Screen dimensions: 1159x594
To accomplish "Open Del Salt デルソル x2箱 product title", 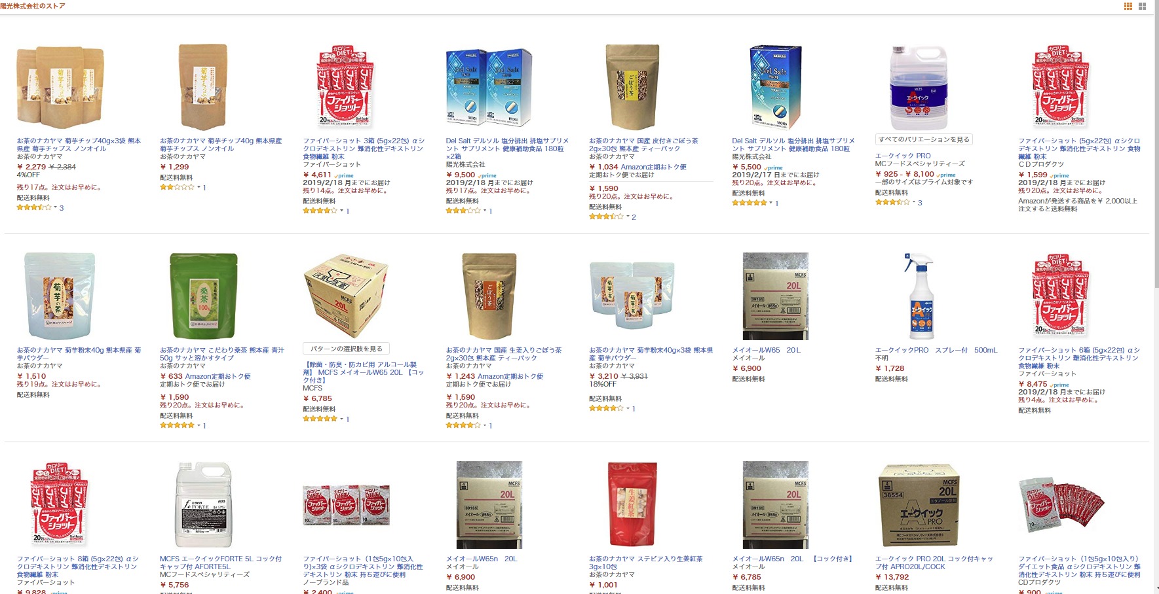I will (x=507, y=148).
